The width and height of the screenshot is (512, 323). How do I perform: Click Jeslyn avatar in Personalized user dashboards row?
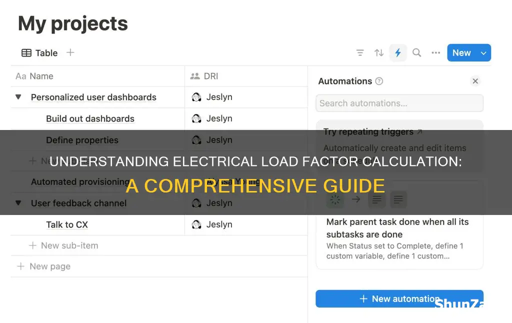196,97
